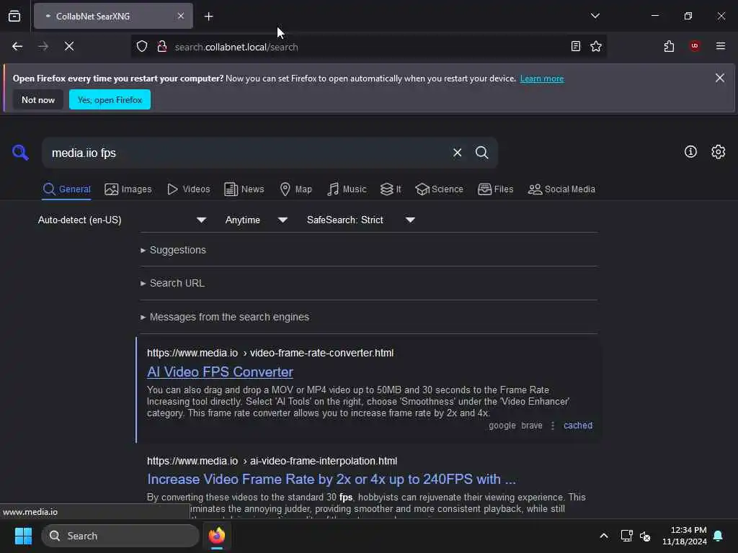Image resolution: width=738 pixels, height=553 pixels.
Task: Click the media.iio fps search field
Action: (245, 153)
